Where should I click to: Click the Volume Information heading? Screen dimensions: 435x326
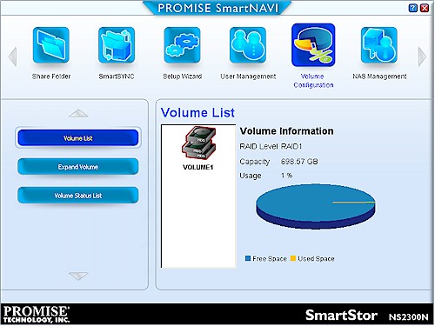(286, 131)
